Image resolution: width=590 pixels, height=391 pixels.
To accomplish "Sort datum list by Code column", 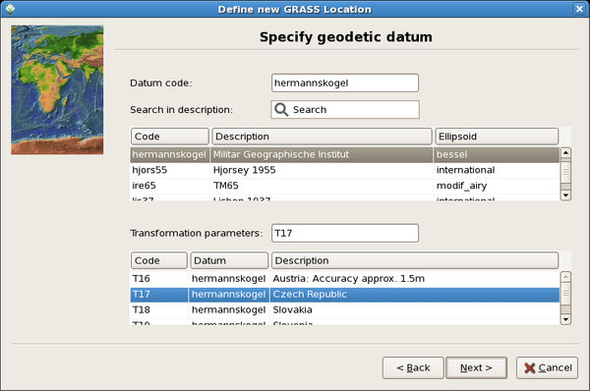I will pyautogui.click(x=170, y=137).
